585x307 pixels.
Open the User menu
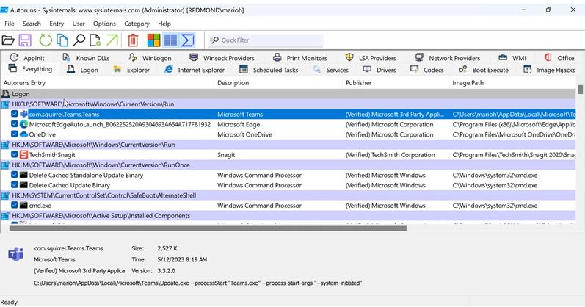[79, 24]
